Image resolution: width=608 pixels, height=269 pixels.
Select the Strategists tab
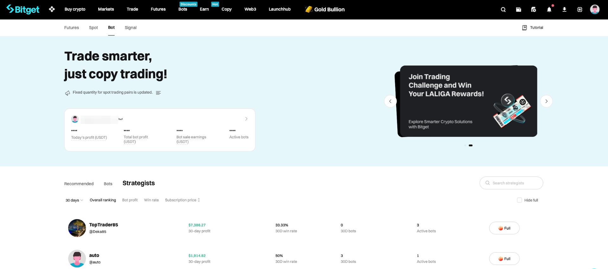(x=139, y=183)
